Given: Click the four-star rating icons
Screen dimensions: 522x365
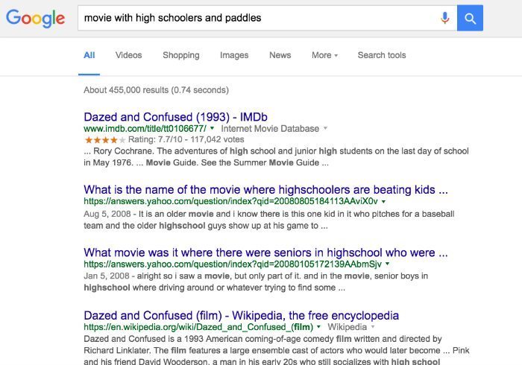Looking at the screenshot, I should (x=105, y=139).
